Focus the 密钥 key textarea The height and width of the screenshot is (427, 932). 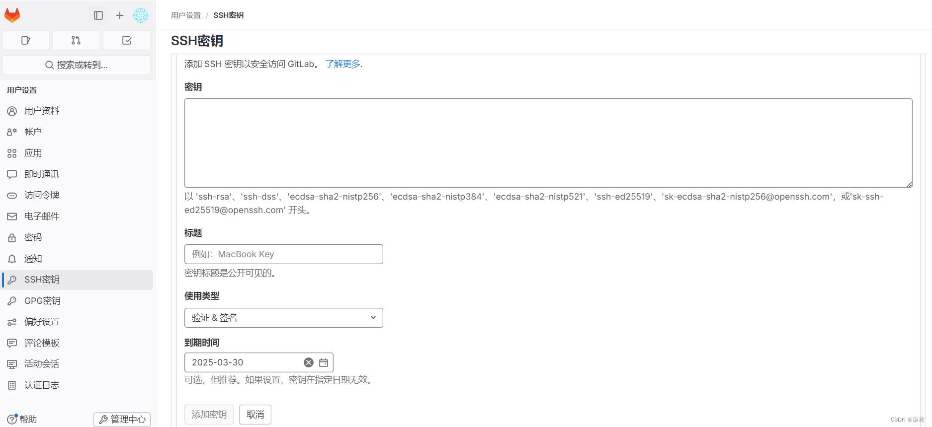[x=548, y=143]
